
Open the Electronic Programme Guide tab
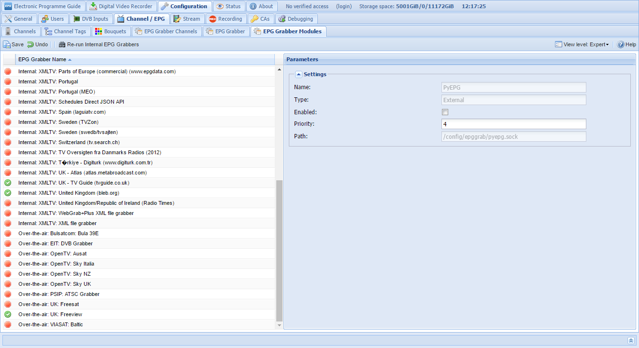pyautogui.click(x=43, y=6)
